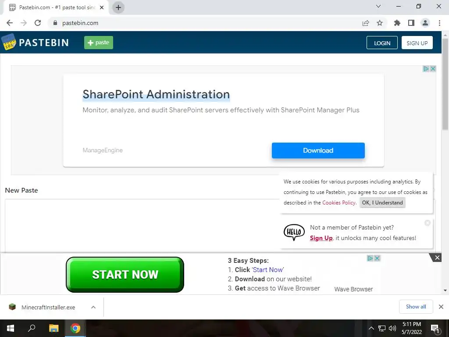
Task: Click the green START NOW button
Action: 125,275
